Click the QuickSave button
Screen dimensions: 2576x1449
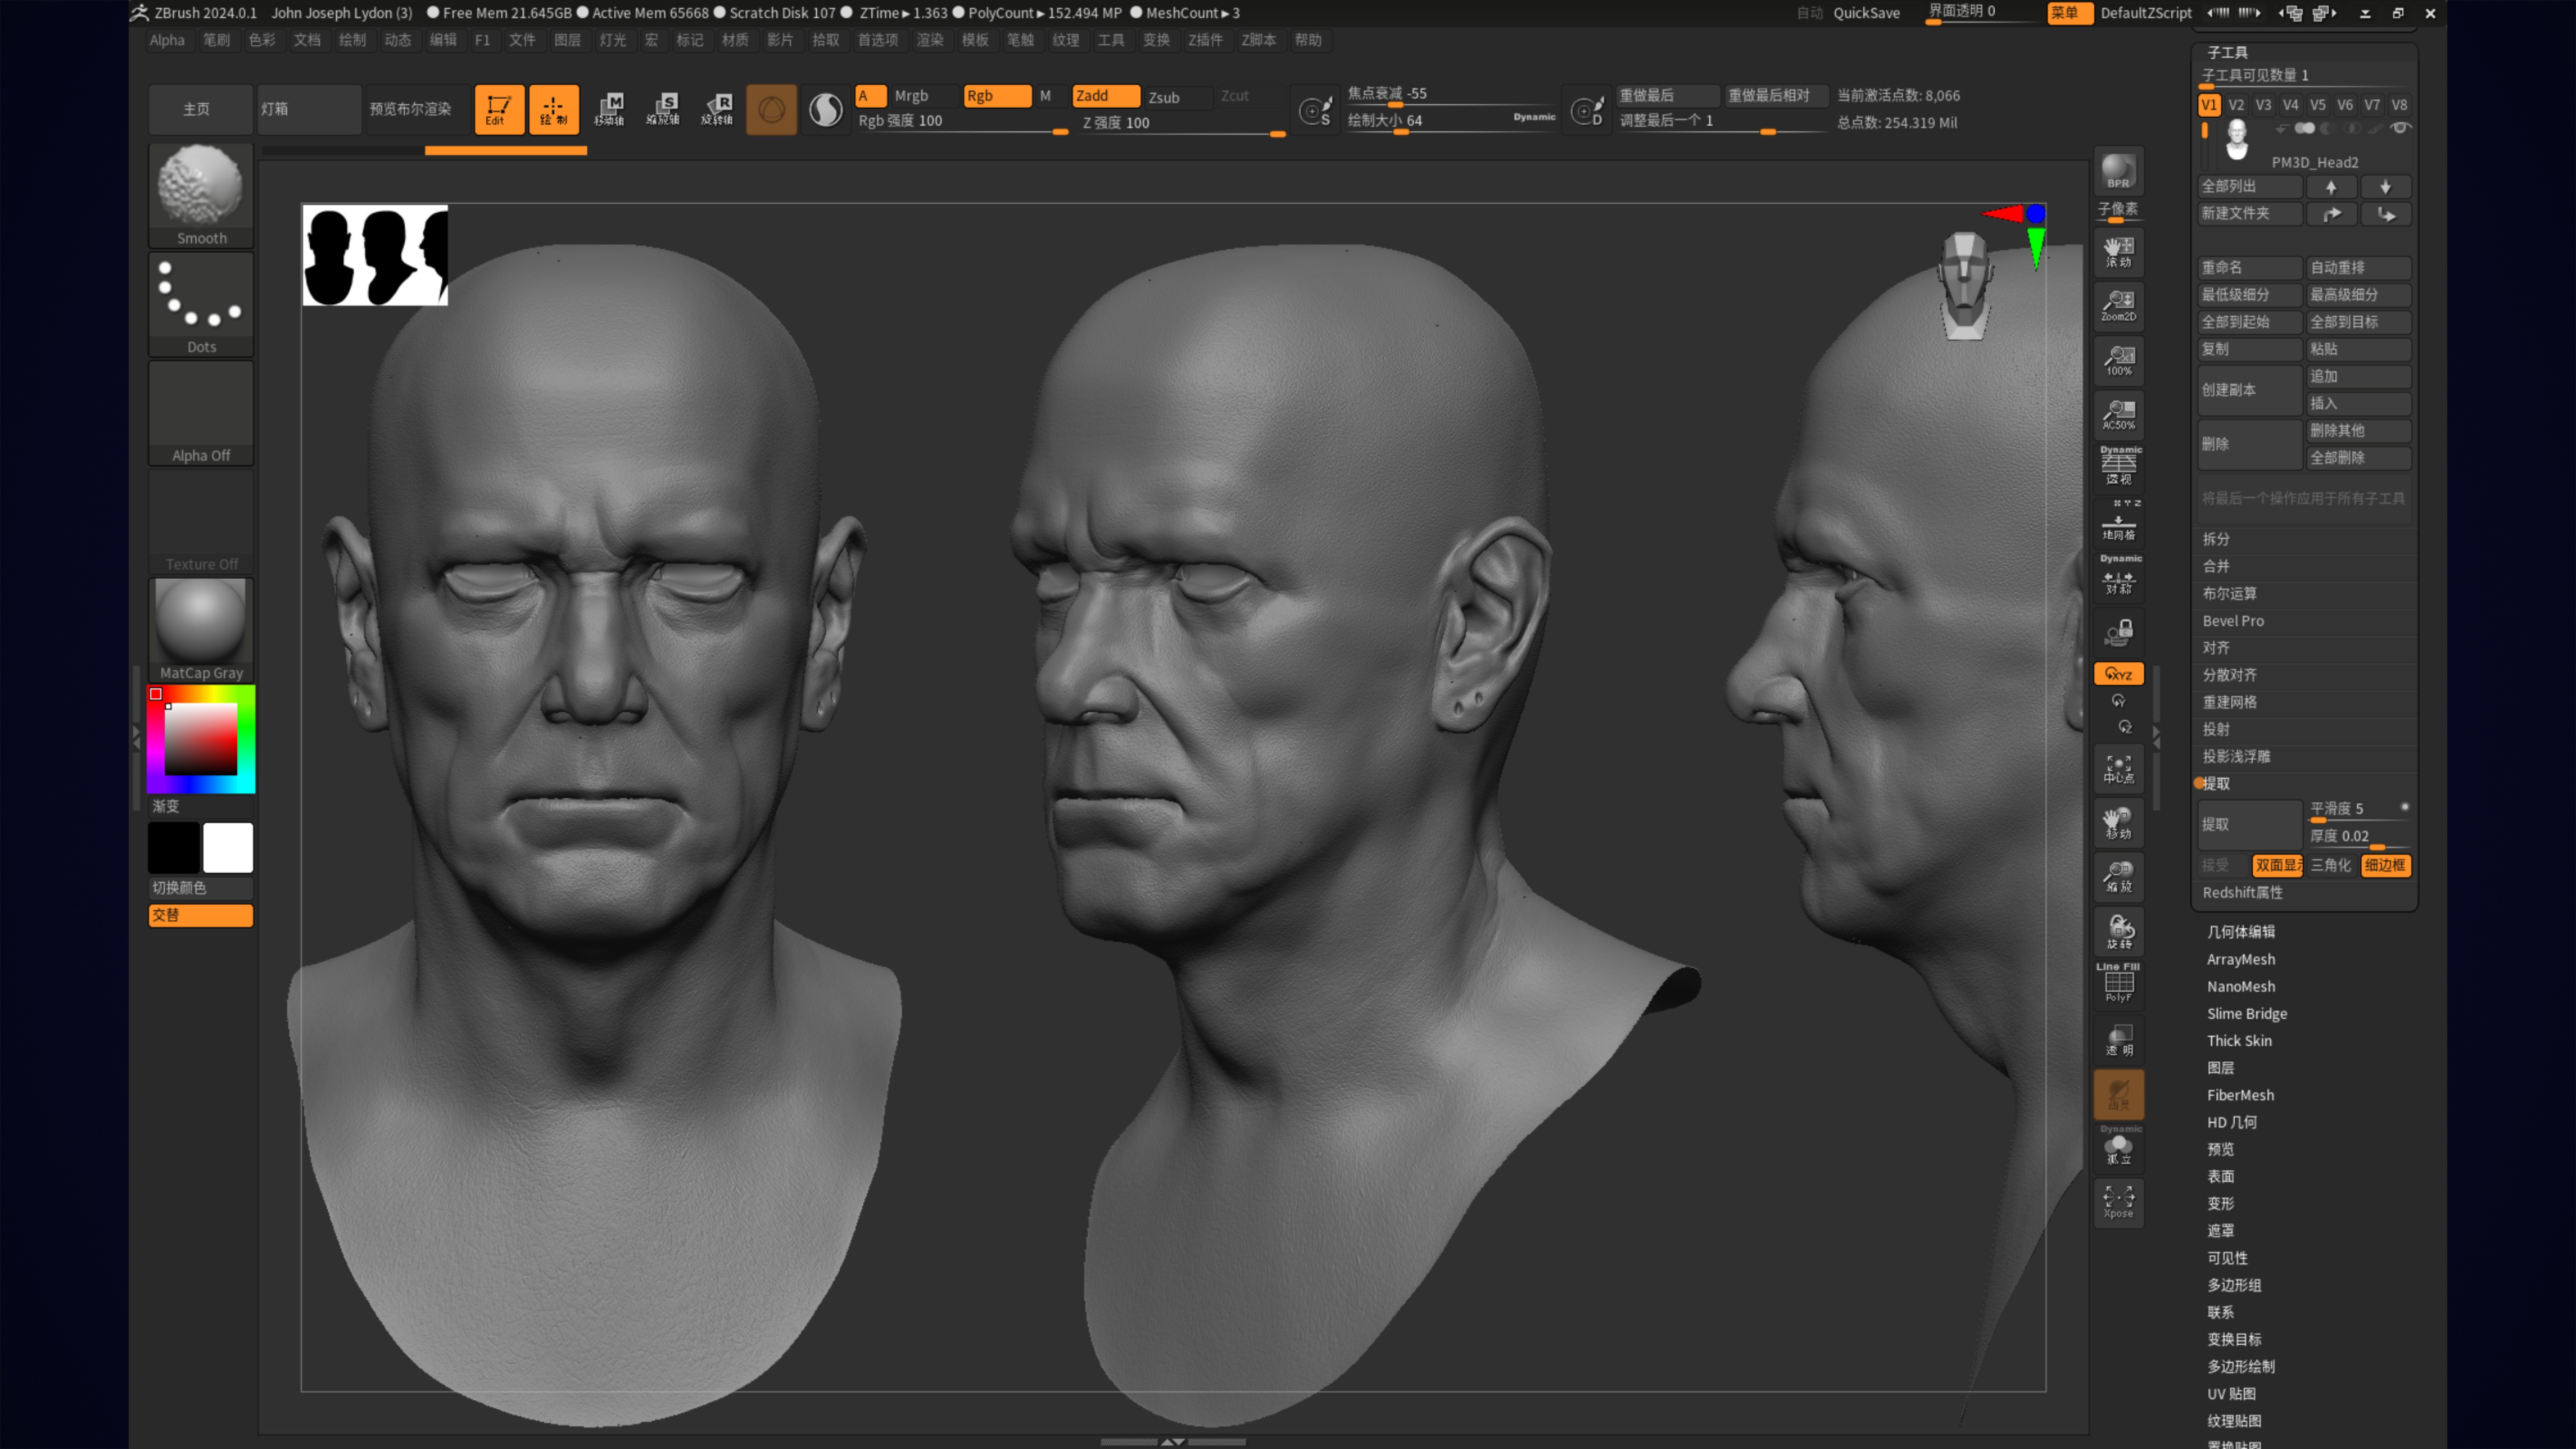(x=1866, y=13)
